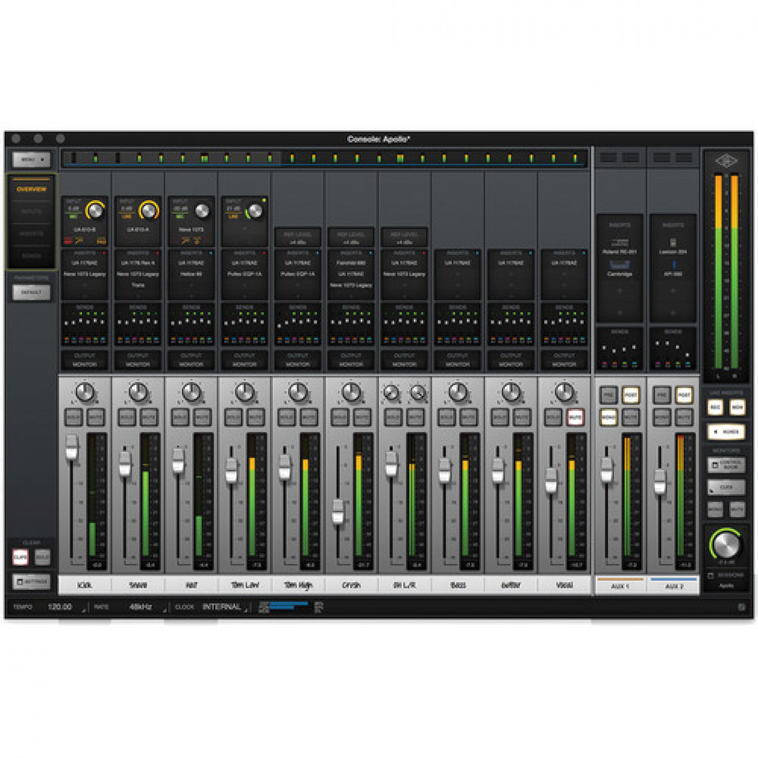
Task: Click the Settings button
Action: 31,581
